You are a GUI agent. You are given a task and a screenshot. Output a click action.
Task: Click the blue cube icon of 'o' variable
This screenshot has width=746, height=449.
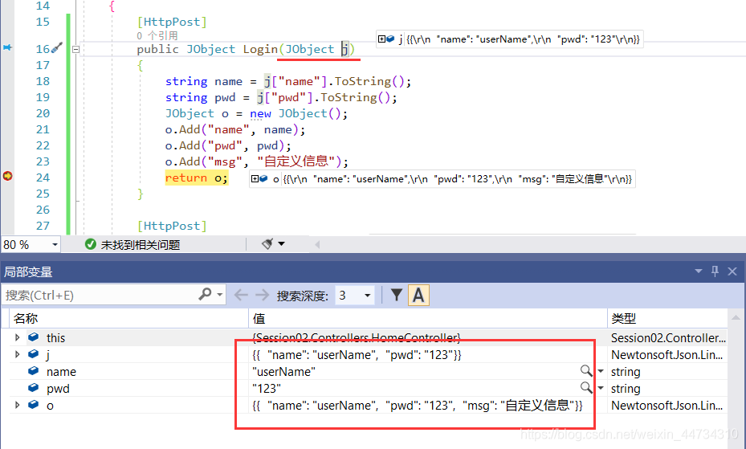[x=33, y=405]
